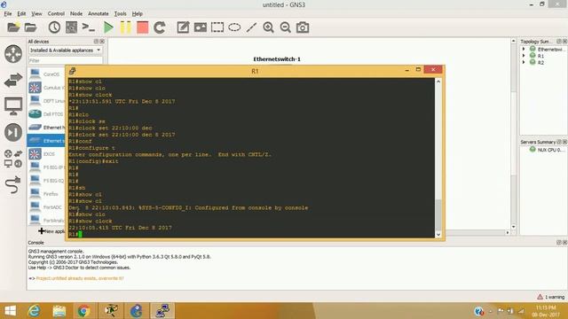The width and height of the screenshot is (568, 319).
Task: Open the View menu
Action: 36,14
